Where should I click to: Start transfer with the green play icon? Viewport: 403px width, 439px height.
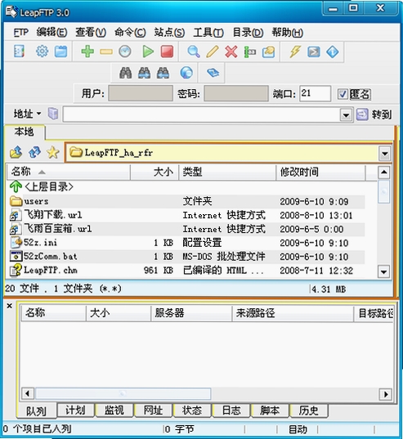[148, 52]
